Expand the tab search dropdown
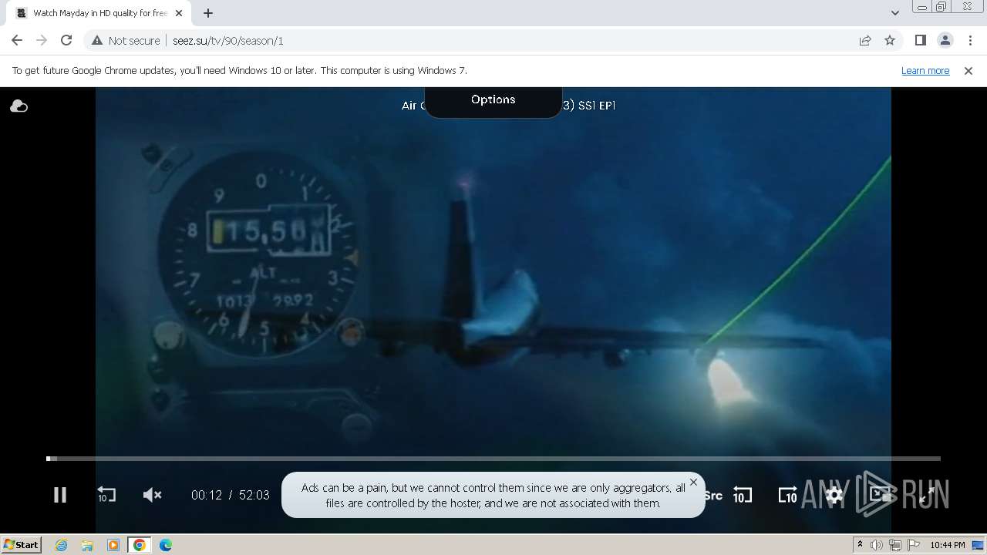The height and width of the screenshot is (555, 987). (895, 13)
